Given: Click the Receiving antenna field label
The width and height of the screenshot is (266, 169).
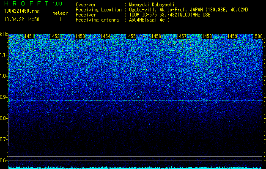Looking at the screenshot, I should click(x=97, y=20).
